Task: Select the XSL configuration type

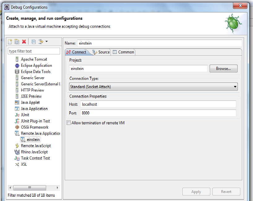Action: tap(24, 164)
